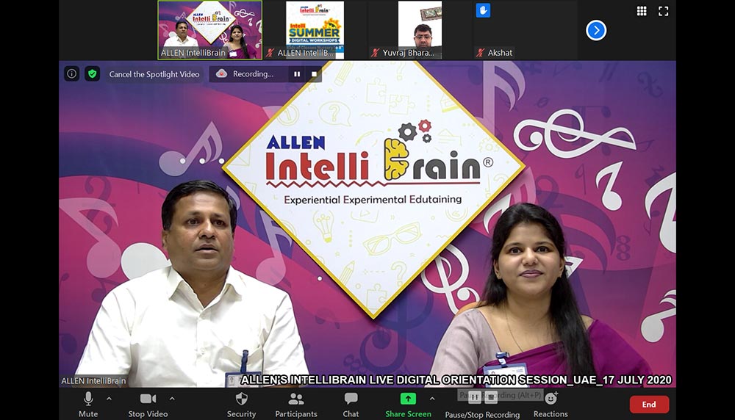The width and height of the screenshot is (735, 420).
Task: Click the raised hand icon on Akshat
Action: click(x=483, y=10)
